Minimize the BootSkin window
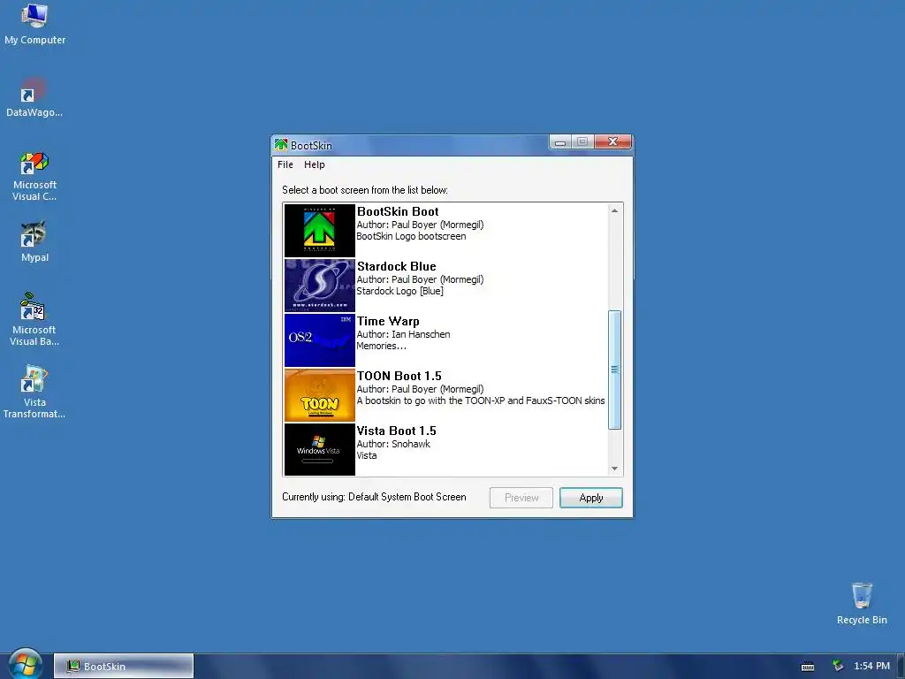Screen dimensions: 905x679 point(559,142)
